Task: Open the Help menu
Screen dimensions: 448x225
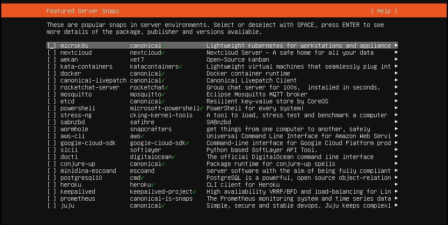Action: (384, 11)
